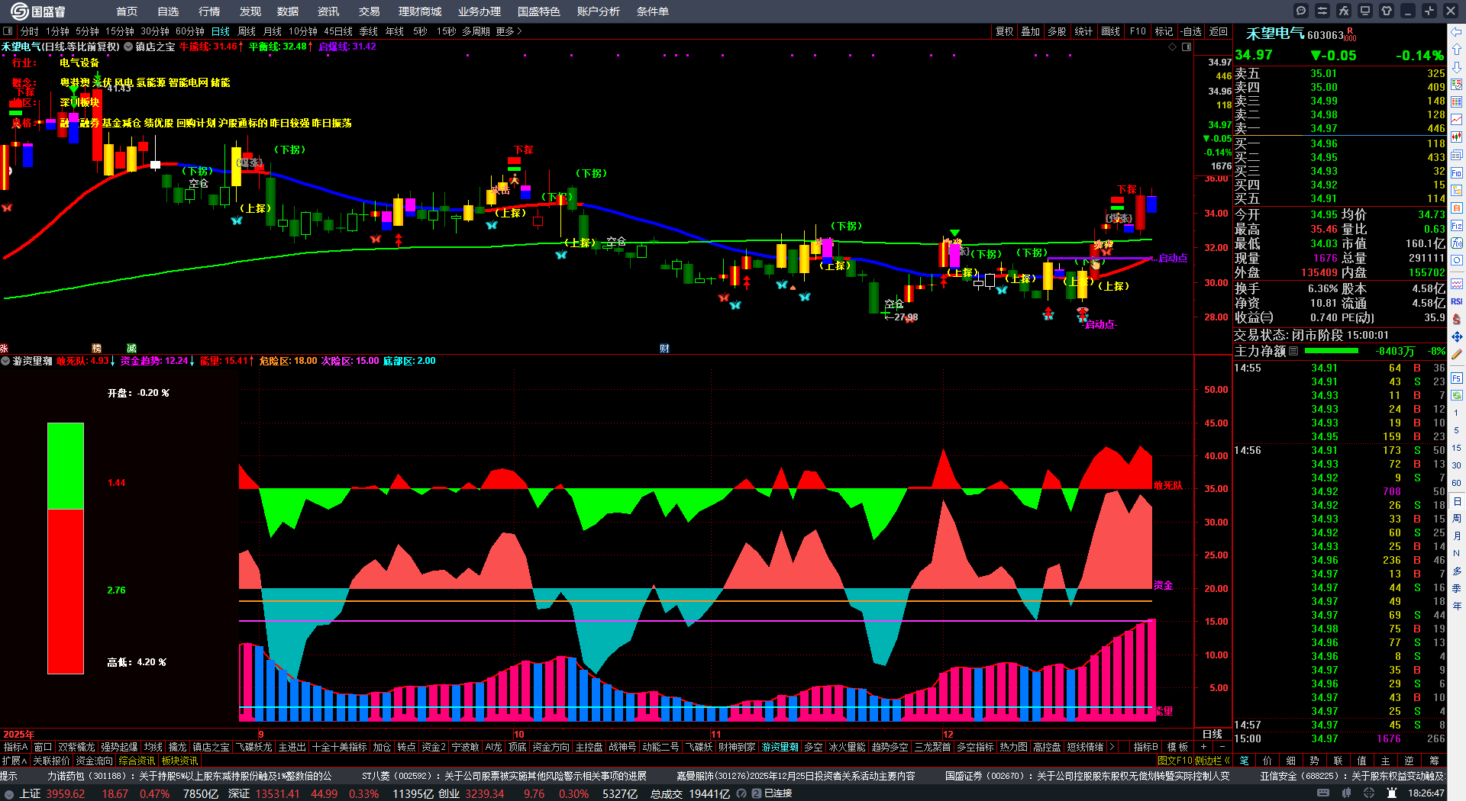Click the indicator tabs right-scroll arrow

point(1112,747)
